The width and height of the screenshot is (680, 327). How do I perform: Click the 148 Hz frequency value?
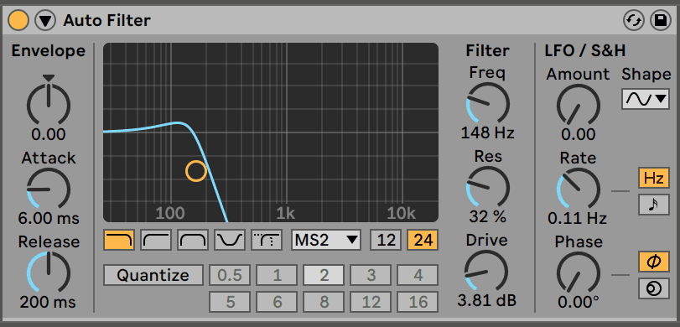(x=487, y=132)
